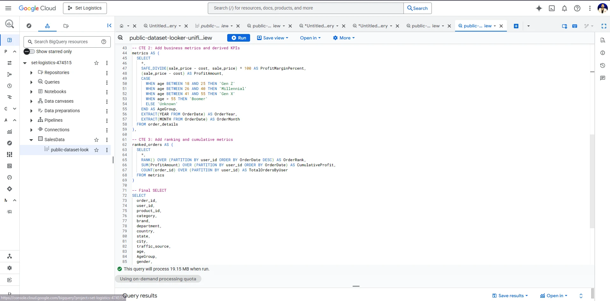Open the More settings menu
The width and height of the screenshot is (610, 301).
(344, 38)
